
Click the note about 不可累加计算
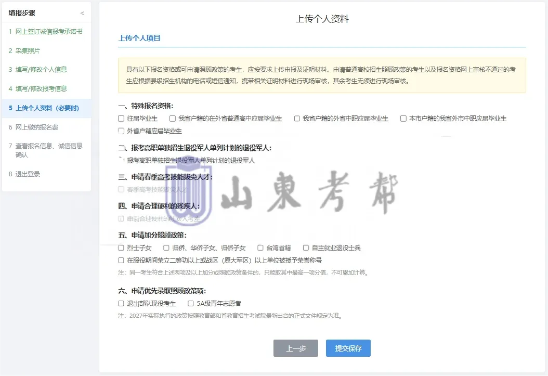[x=244, y=273]
